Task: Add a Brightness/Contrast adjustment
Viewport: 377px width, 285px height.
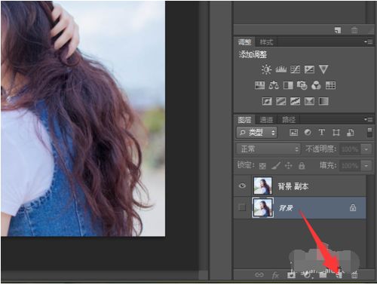Action: (x=266, y=69)
